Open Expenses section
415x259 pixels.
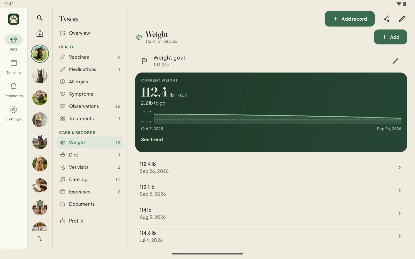(90, 192)
